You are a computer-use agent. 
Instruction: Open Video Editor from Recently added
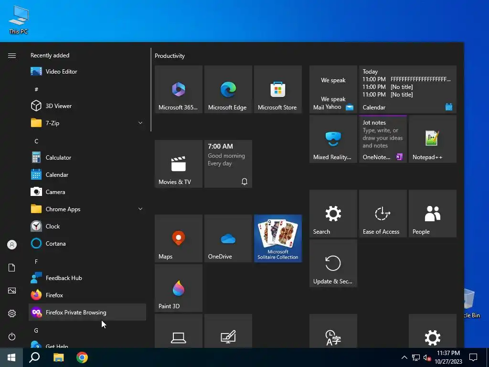(87, 72)
